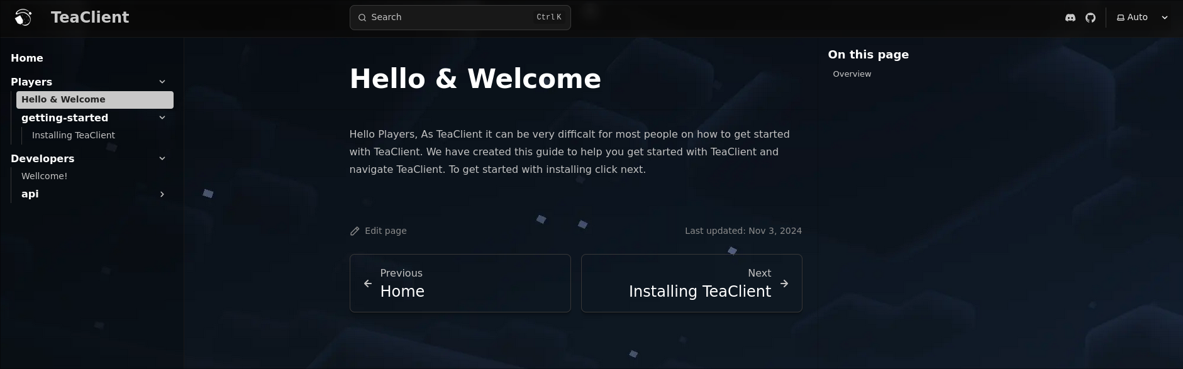The width and height of the screenshot is (1183, 369).
Task: Click the left arrow in Previous card
Action: point(368,284)
